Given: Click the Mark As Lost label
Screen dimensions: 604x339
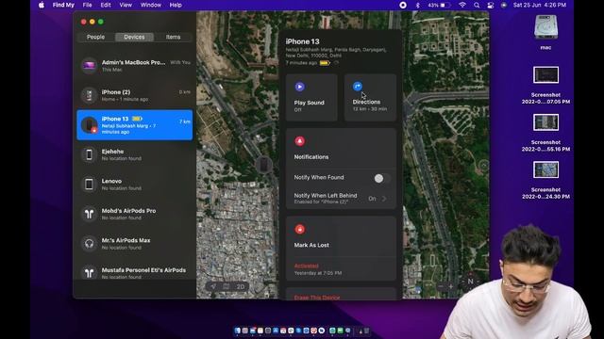Looking at the screenshot, I should 311,245.
